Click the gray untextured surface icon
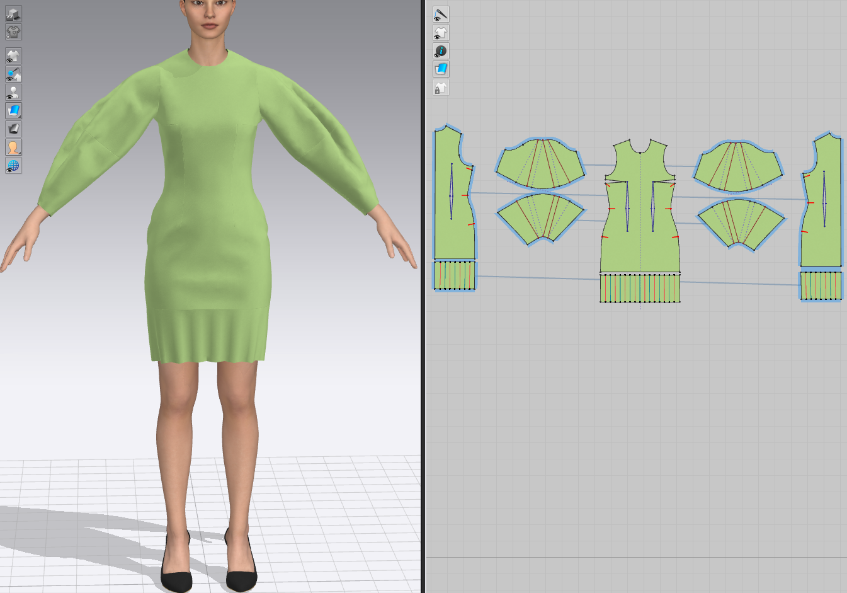 coord(13,127)
